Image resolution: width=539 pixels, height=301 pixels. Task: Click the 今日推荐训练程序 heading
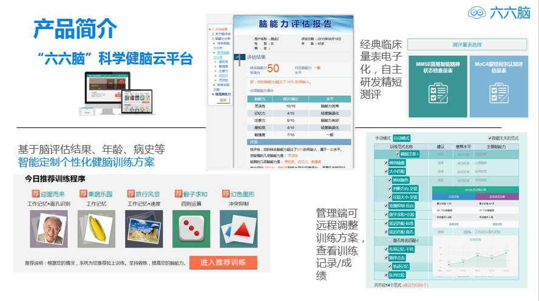55,178
